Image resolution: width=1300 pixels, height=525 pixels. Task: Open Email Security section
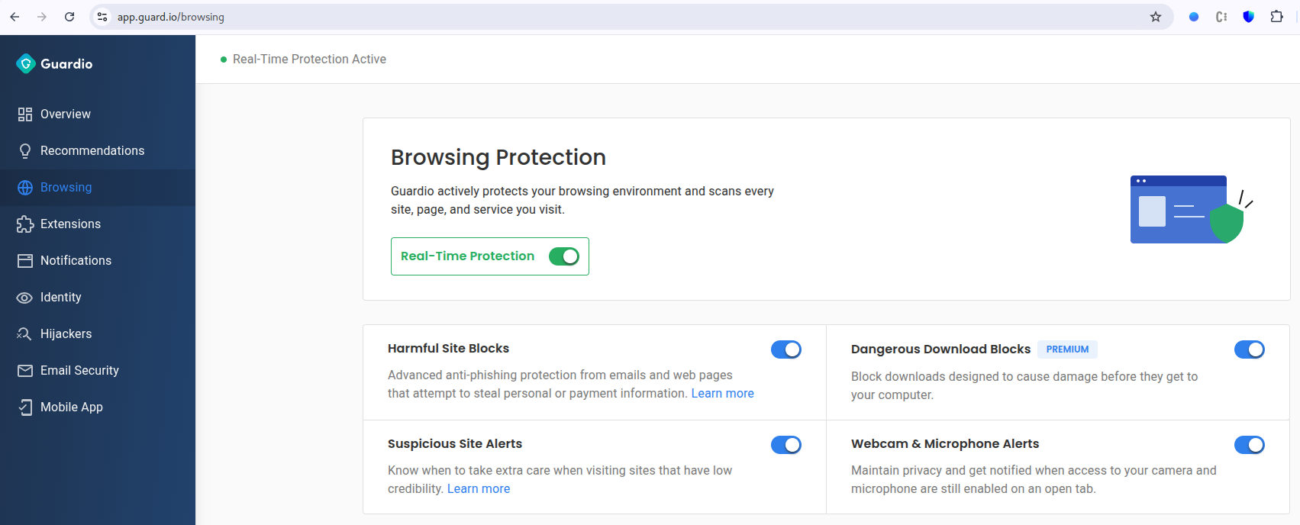click(x=98, y=371)
